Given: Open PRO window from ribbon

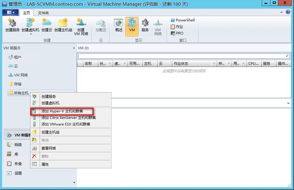Looking at the screenshot, I should coord(177,33).
